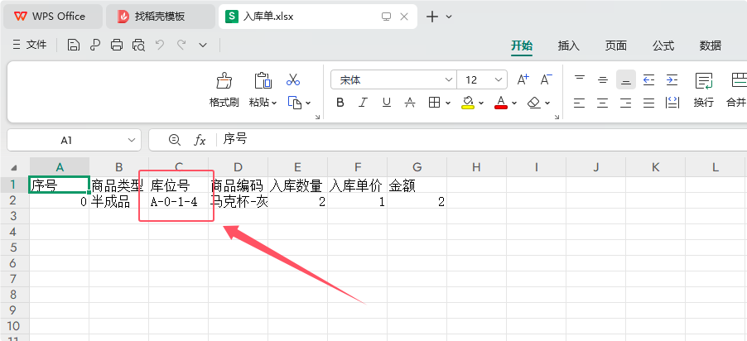Expand fill color dropdown arrow

(481, 103)
